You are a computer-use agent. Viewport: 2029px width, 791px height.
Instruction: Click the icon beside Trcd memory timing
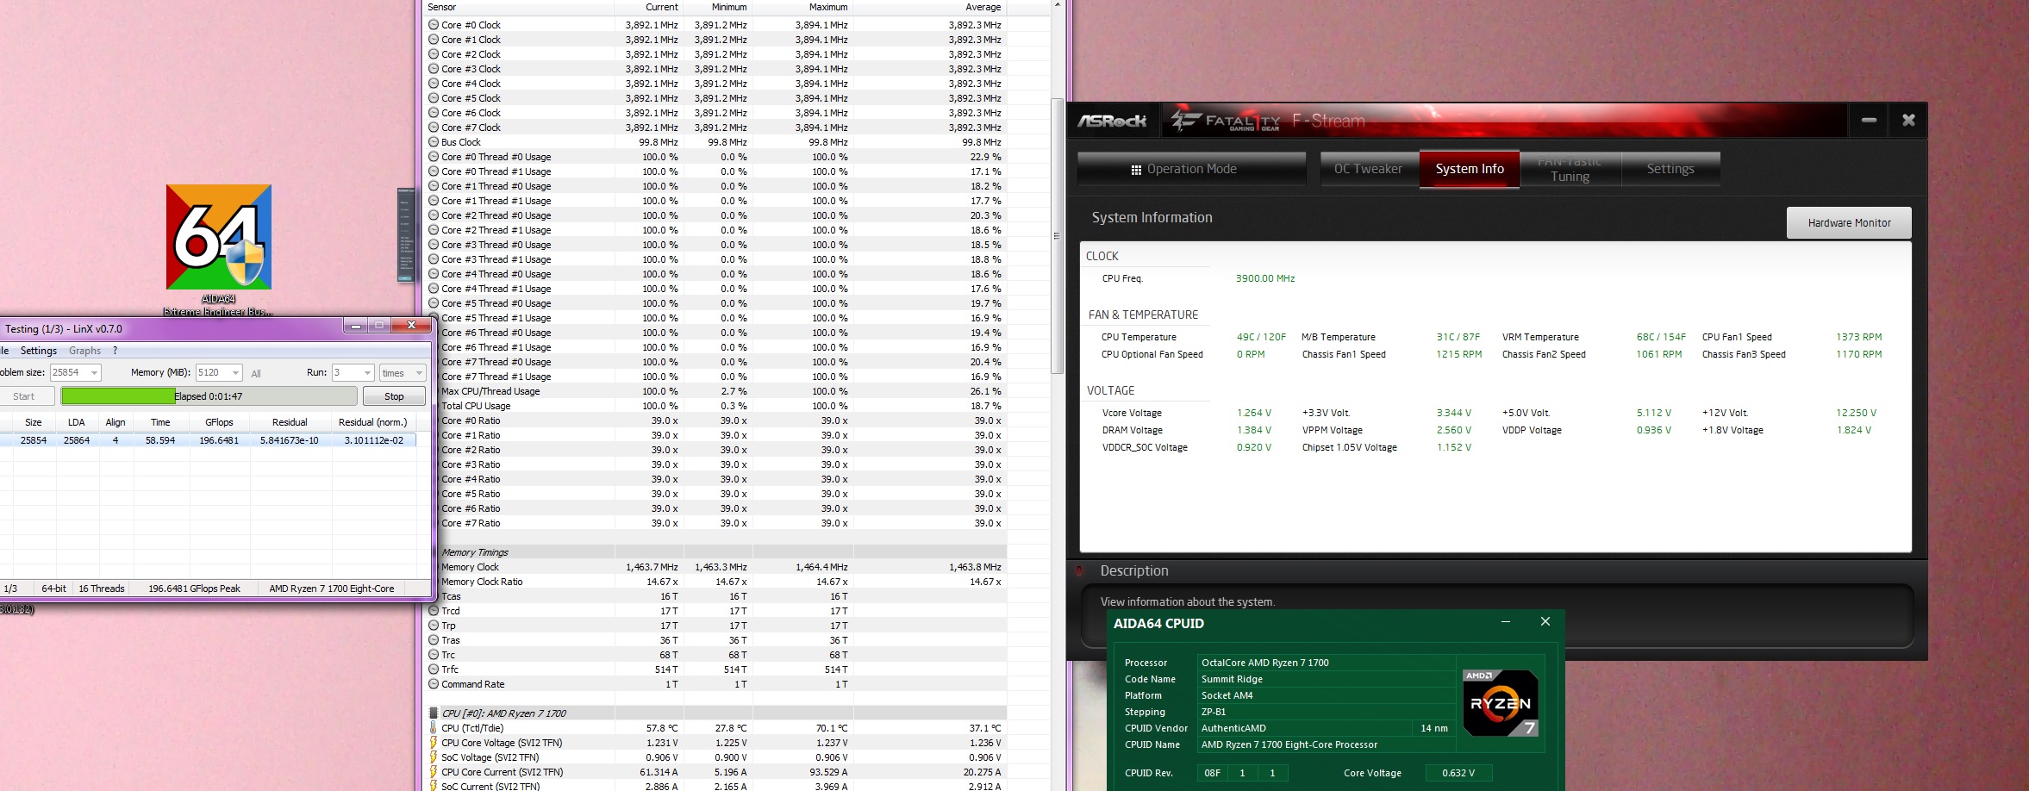coord(434,611)
